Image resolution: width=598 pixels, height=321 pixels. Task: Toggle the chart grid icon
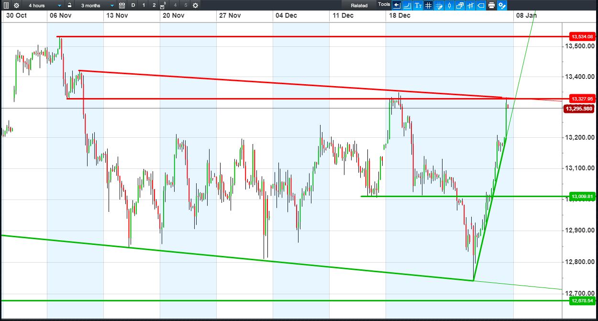[428, 5]
